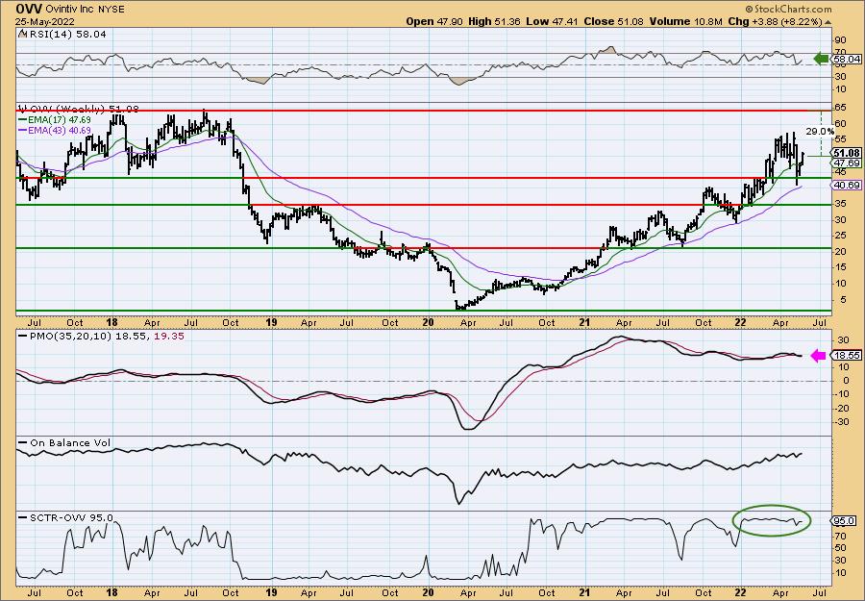Click the On Balance Vol panel label
Viewport: 865px width, 601px height.
(x=69, y=442)
